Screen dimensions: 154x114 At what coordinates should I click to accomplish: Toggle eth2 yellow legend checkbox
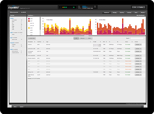(29, 28)
